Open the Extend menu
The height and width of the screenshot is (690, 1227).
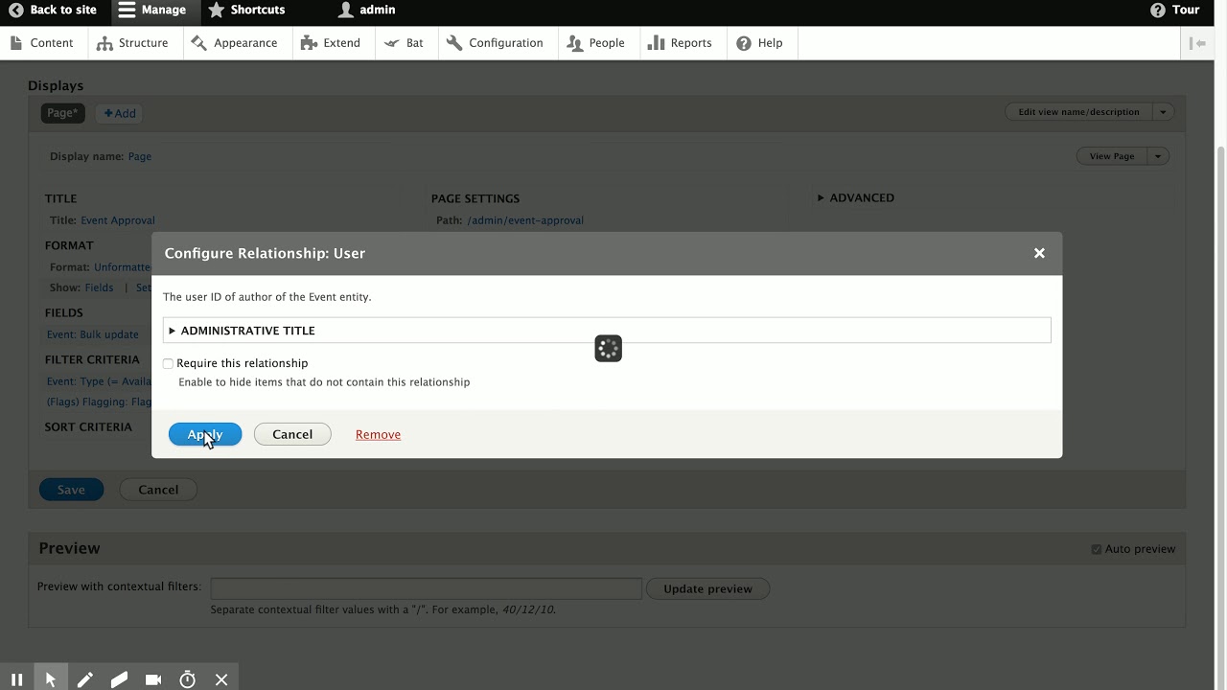[331, 43]
